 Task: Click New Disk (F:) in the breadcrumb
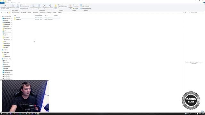[23, 13]
